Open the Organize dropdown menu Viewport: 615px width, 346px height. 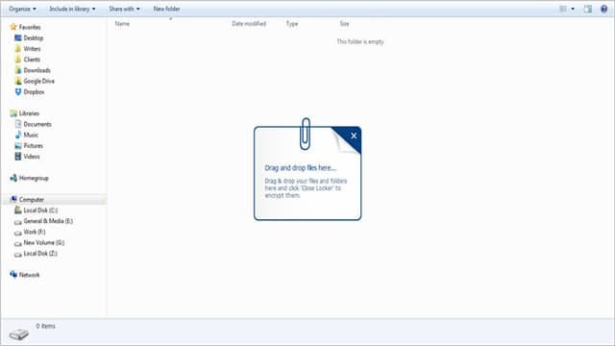(x=22, y=9)
